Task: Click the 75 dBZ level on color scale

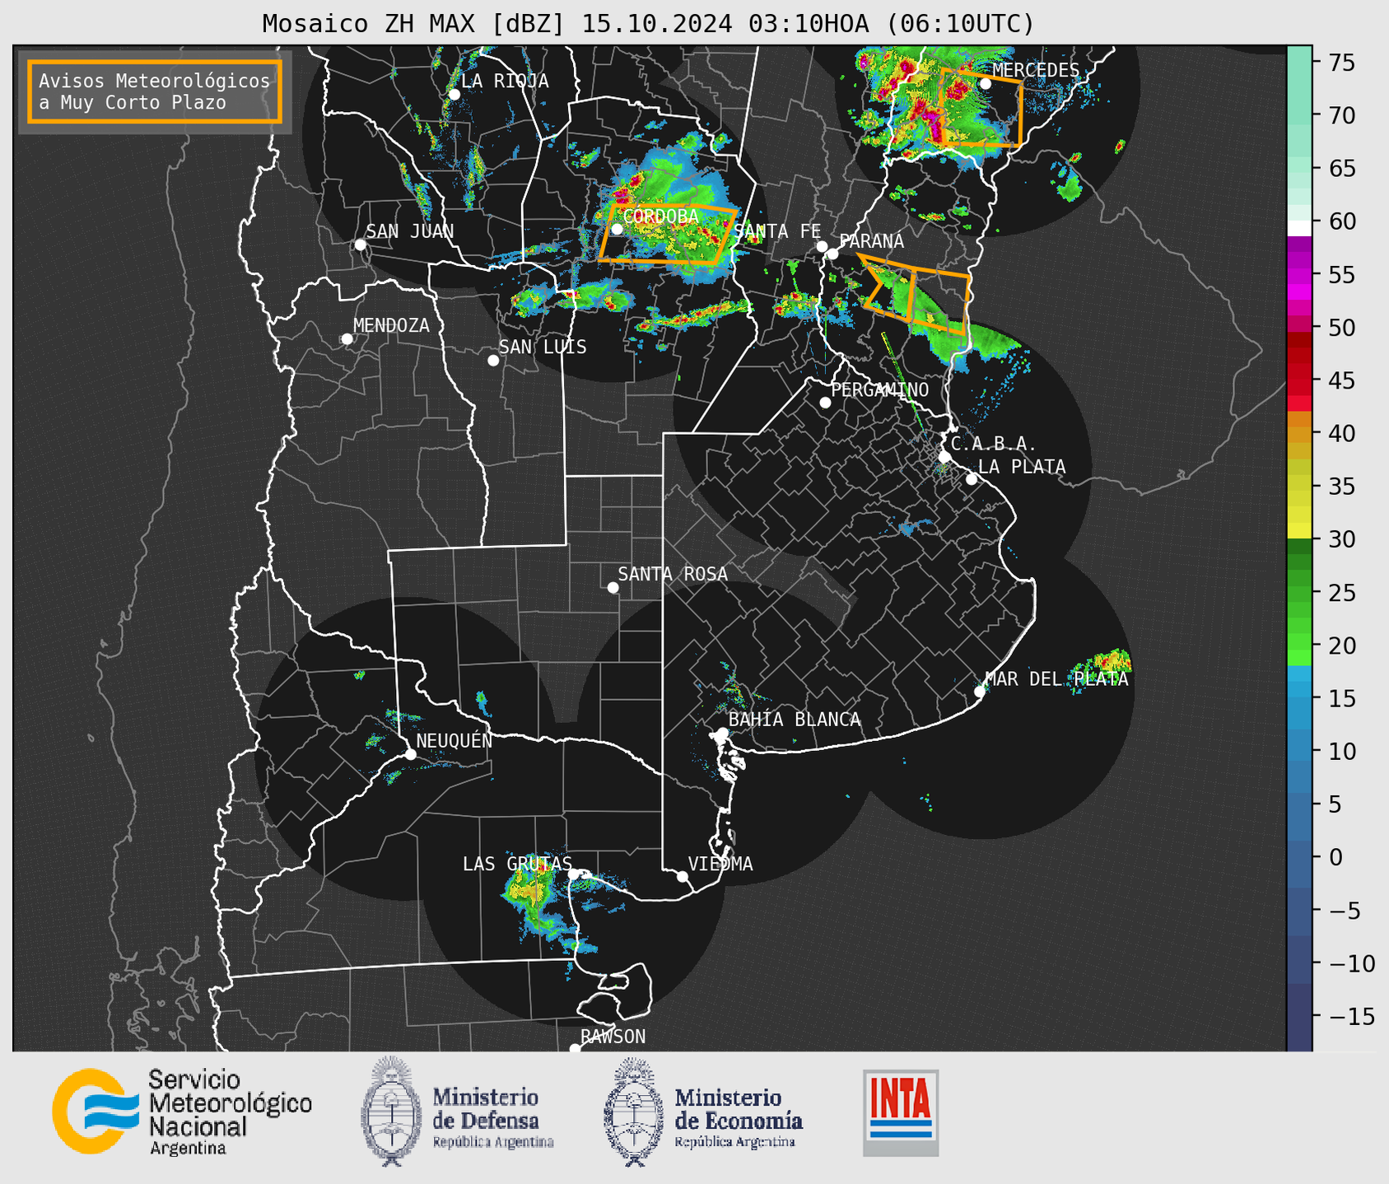Action: [x=1299, y=63]
